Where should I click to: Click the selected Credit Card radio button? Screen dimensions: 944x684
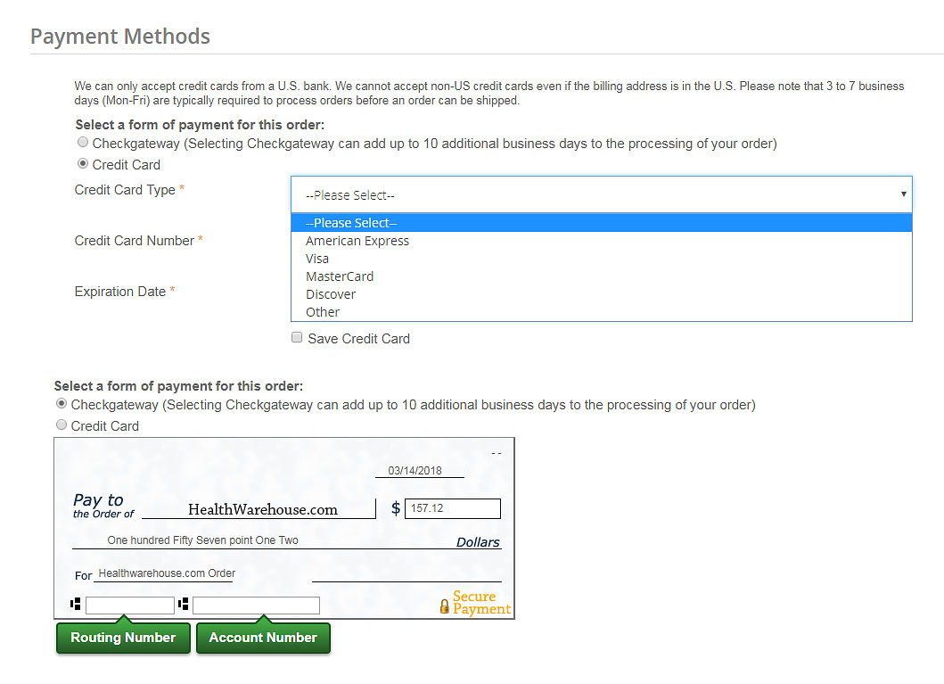coord(83,164)
